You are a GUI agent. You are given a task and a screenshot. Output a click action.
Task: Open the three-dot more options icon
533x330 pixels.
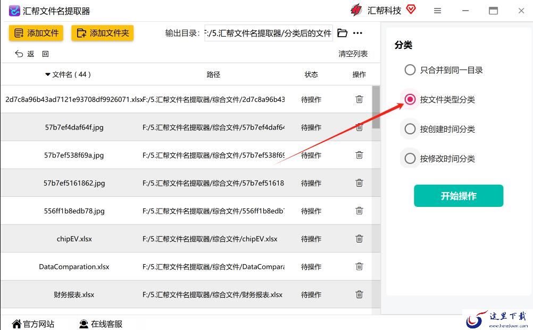[357, 33]
